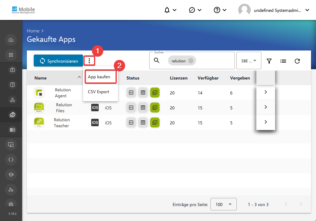316x221 pixels.
Task: Open the book icon in sidebar
Action: pyautogui.click(x=12, y=130)
